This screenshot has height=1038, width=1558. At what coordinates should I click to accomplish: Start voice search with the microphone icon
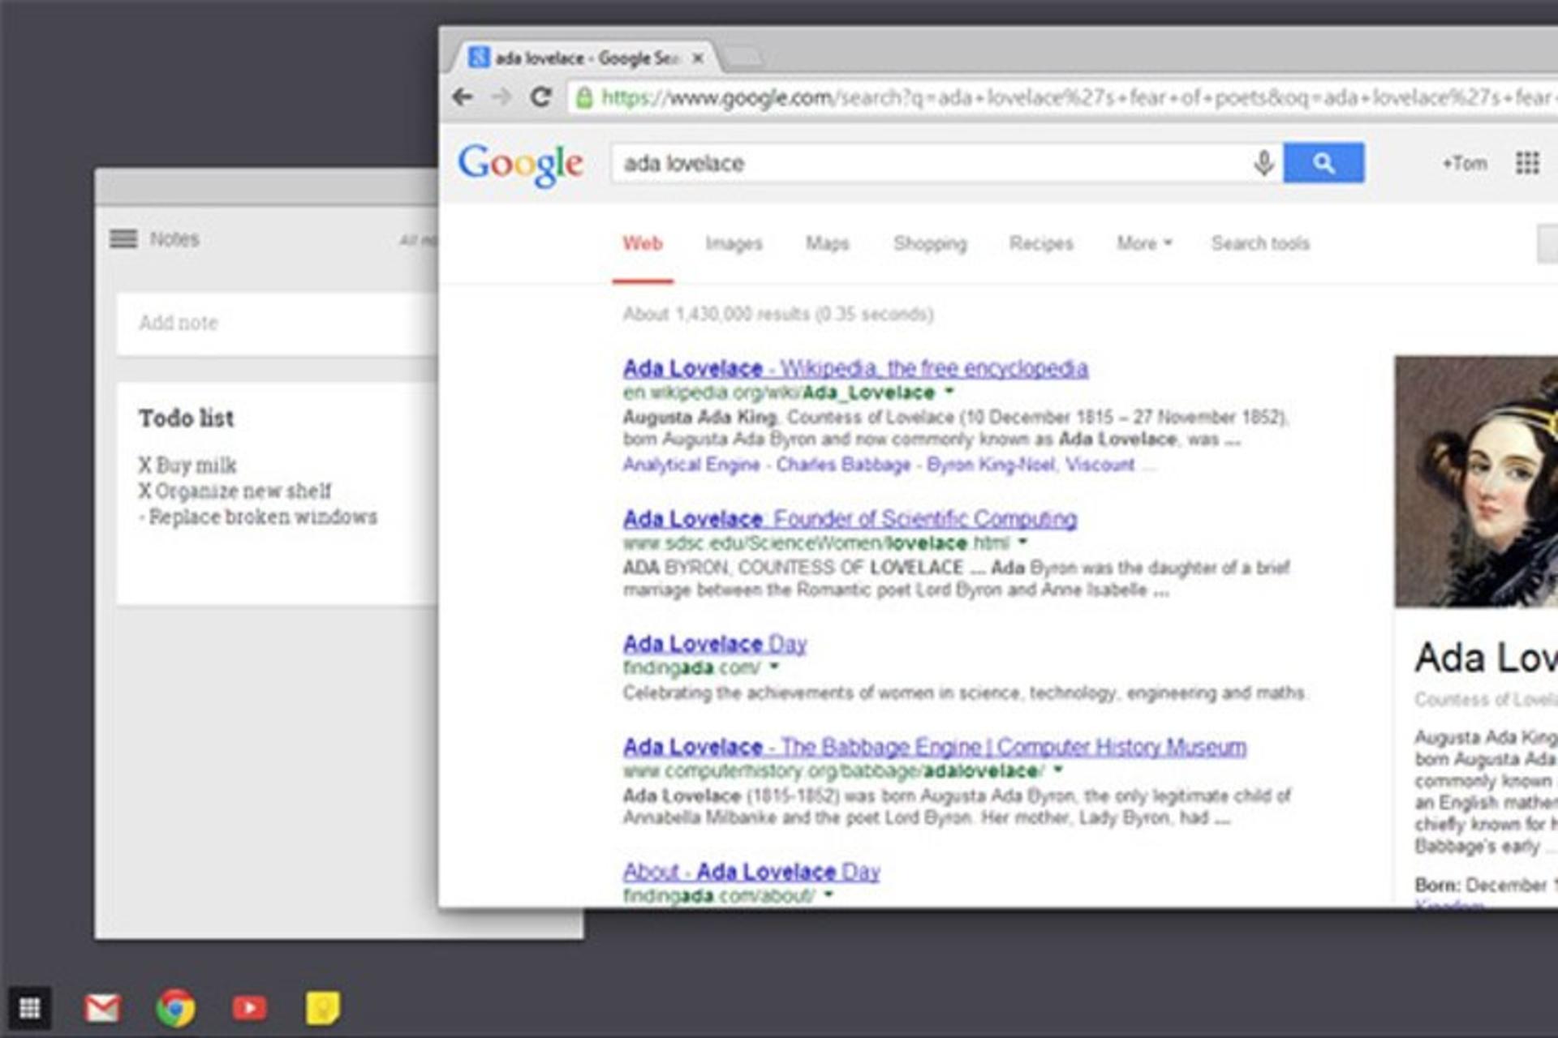click(x=1263, y=163)
